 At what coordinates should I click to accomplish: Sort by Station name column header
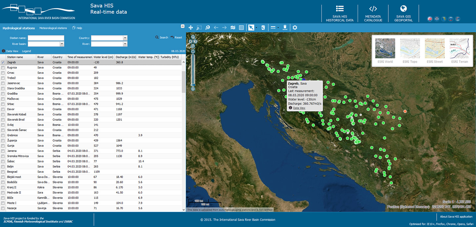[x=21, y=57]
